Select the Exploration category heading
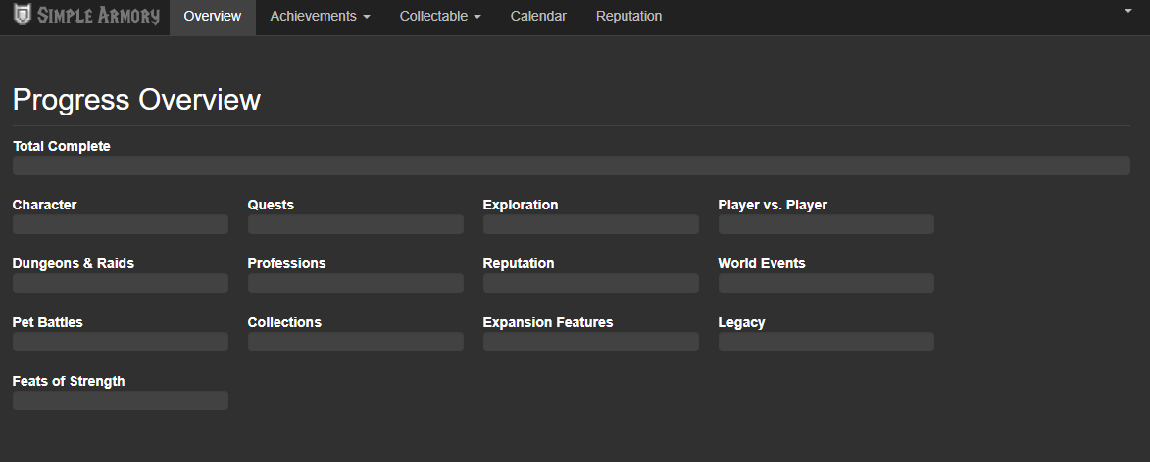 (520, 205)
